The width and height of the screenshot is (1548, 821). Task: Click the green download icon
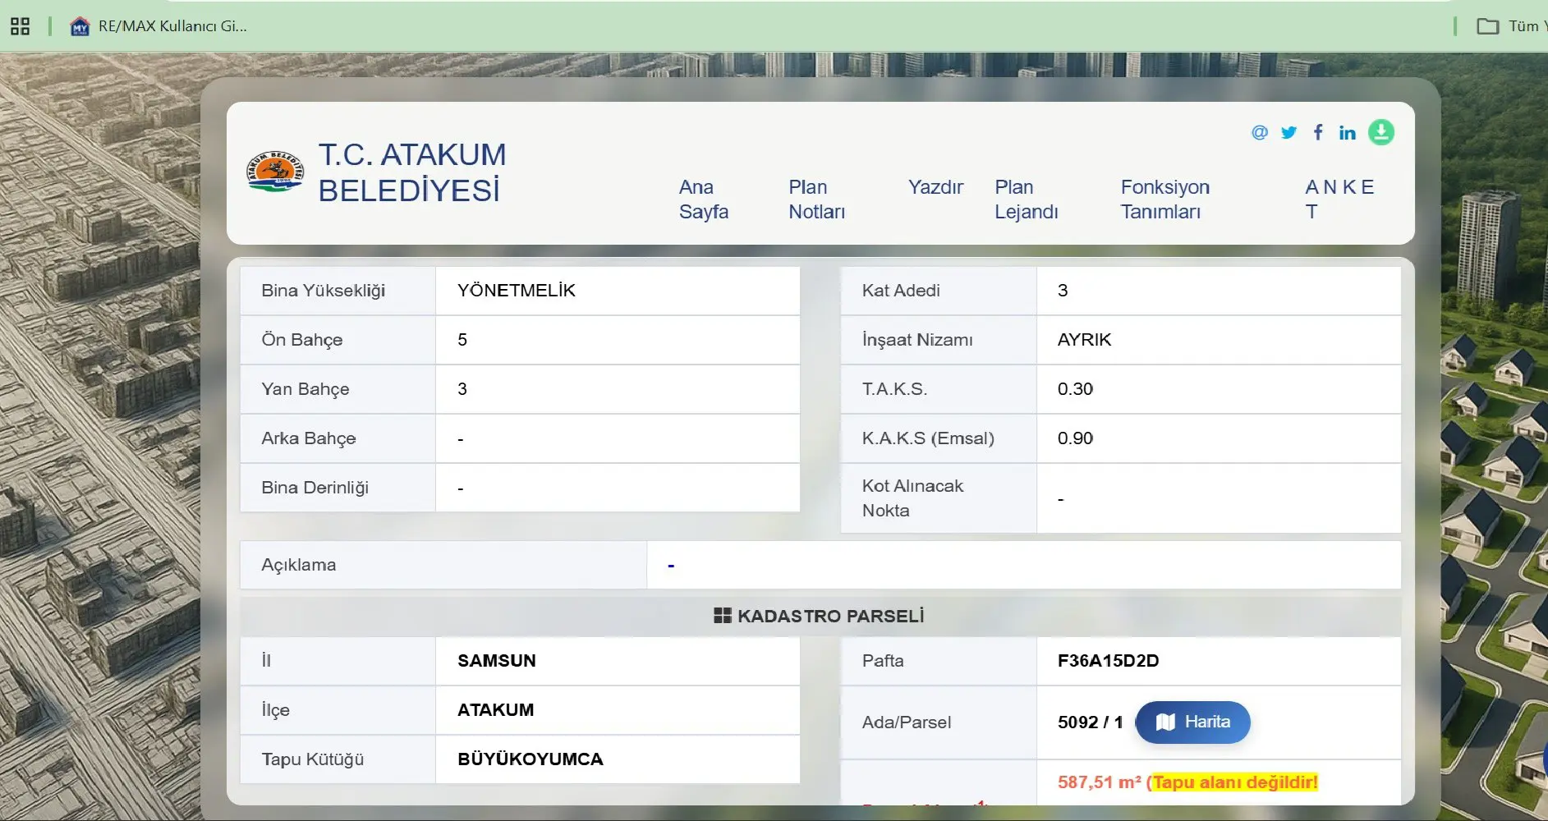pos(1380,132)
